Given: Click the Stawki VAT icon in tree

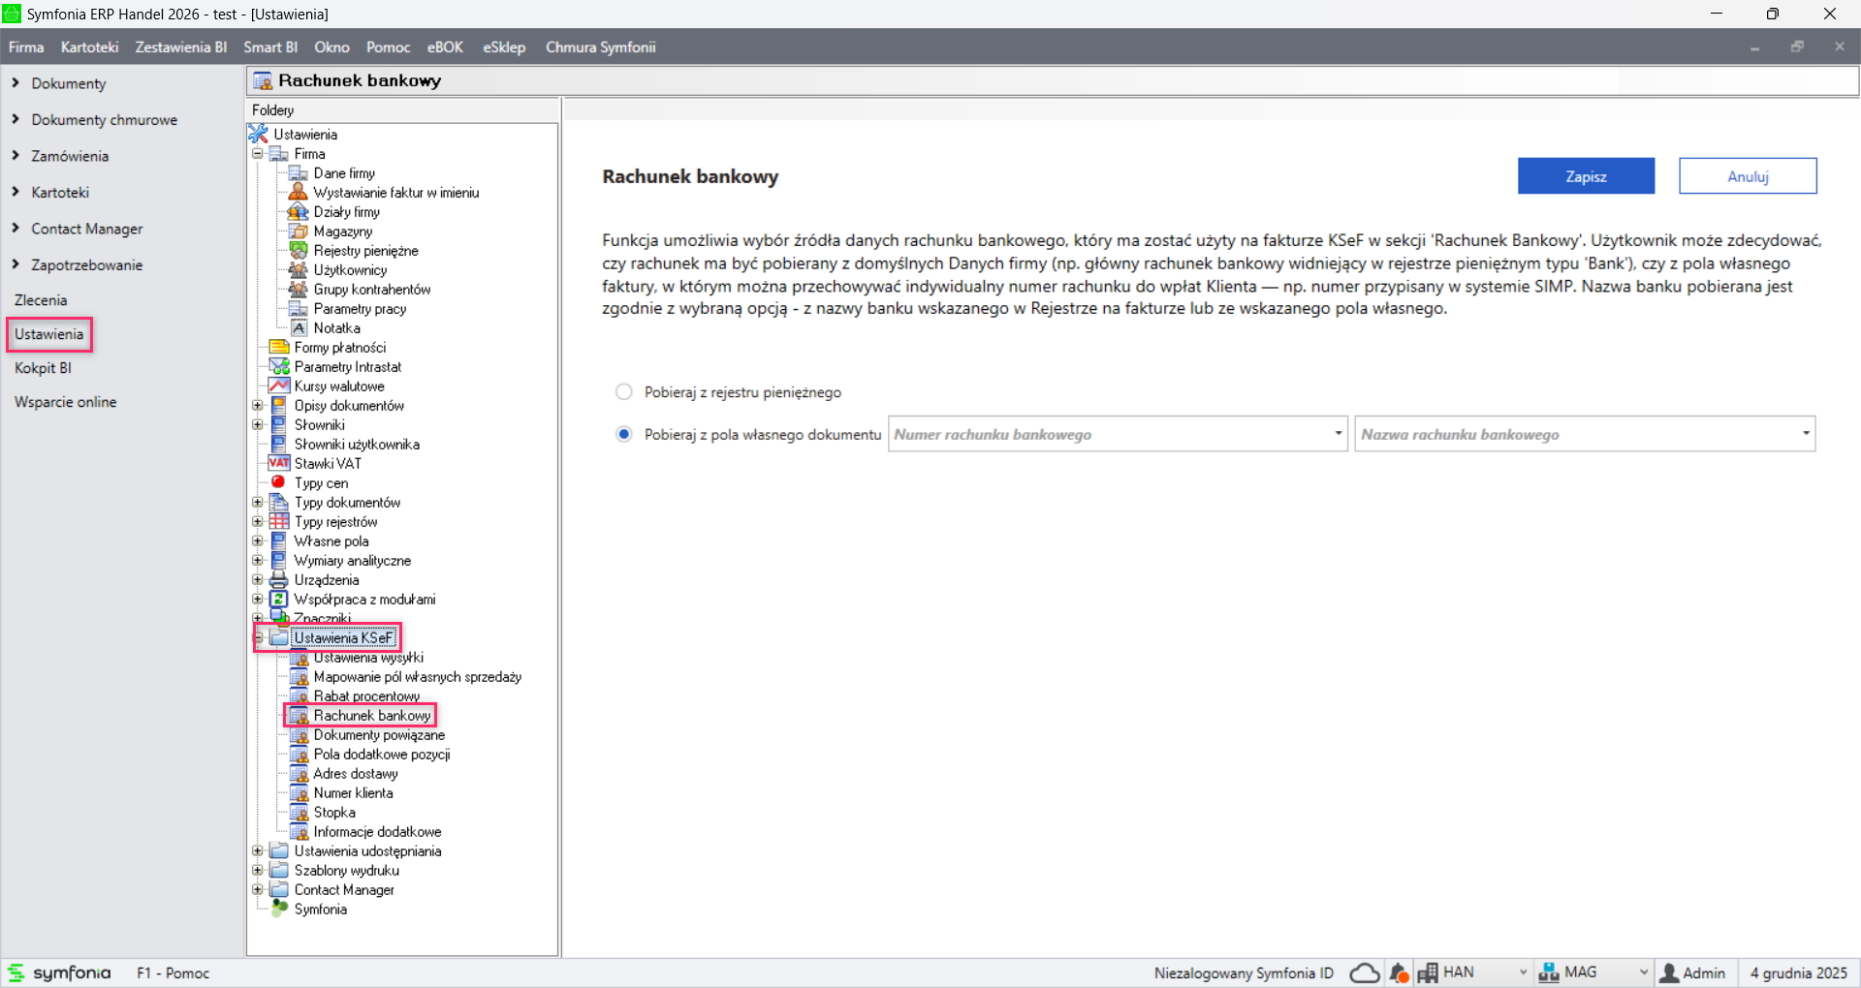Looking at the screenshot, I should (x=279, y=464).
